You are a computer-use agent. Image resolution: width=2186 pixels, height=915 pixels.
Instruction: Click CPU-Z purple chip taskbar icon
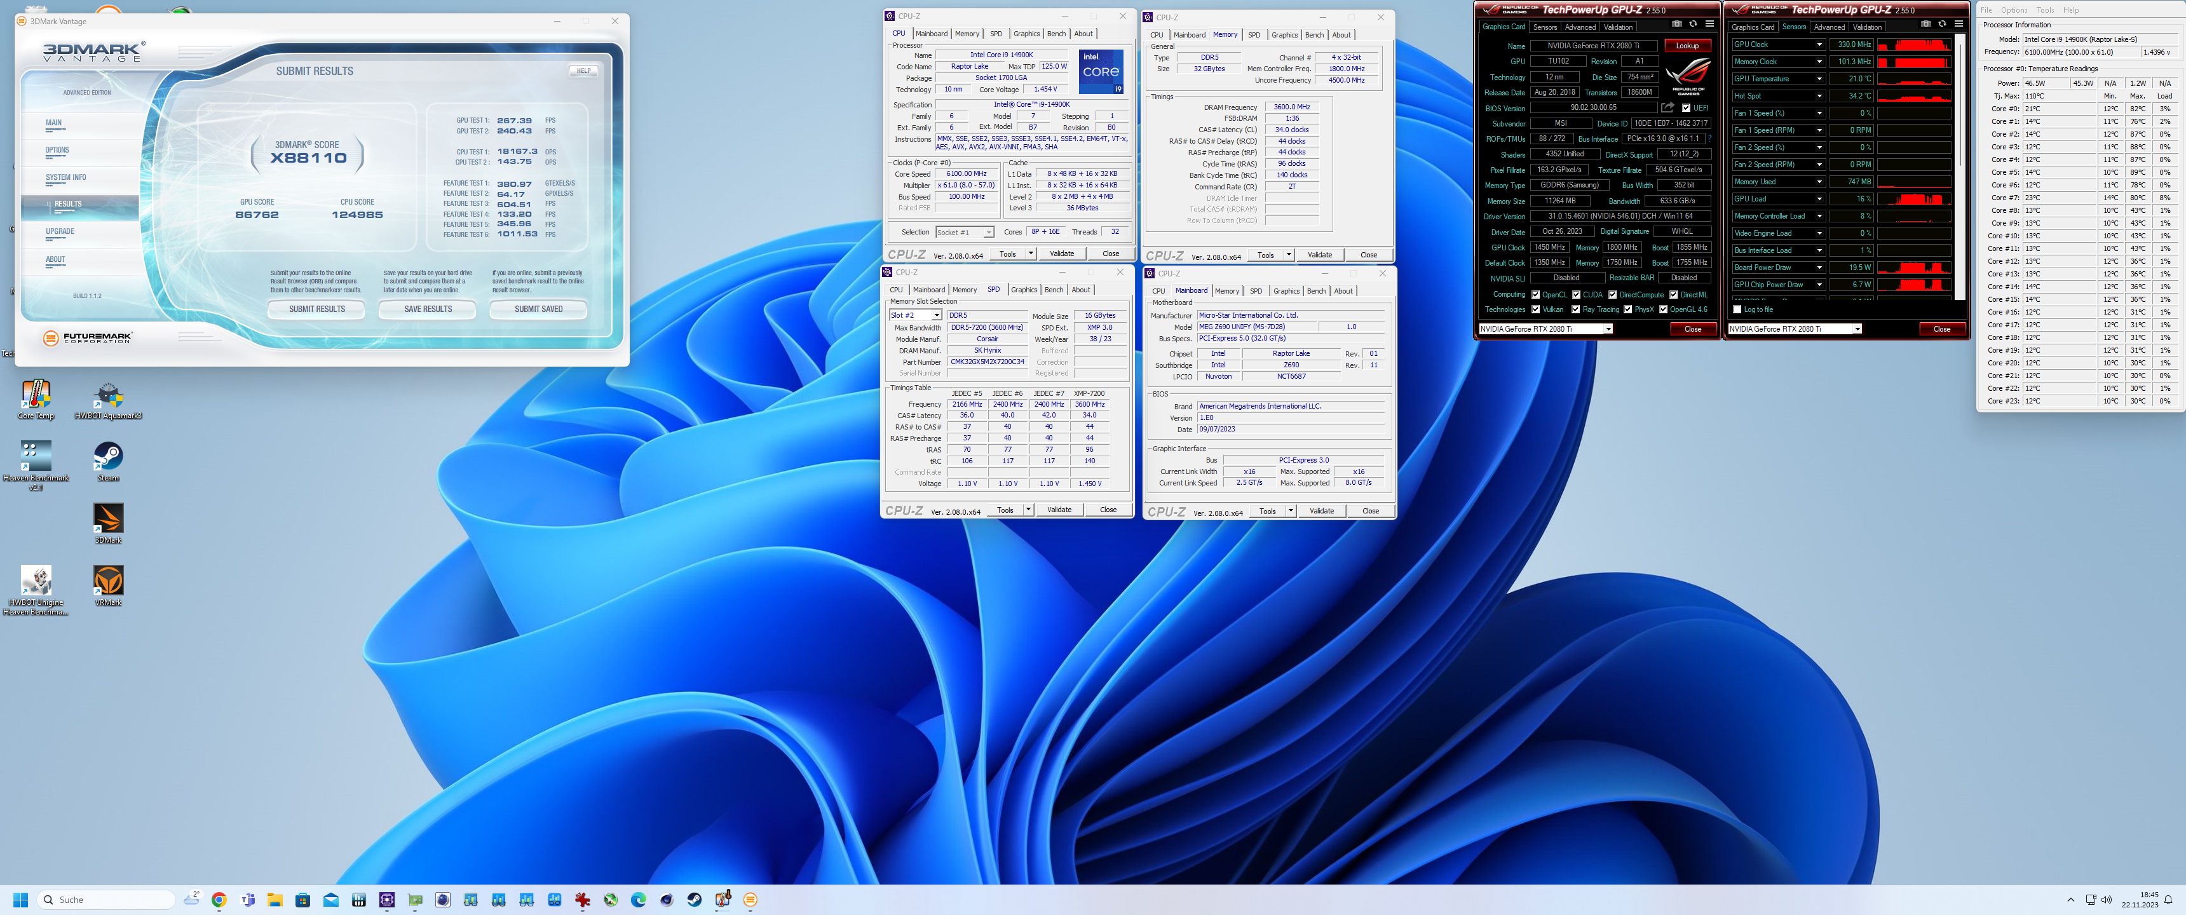(387, 900)
